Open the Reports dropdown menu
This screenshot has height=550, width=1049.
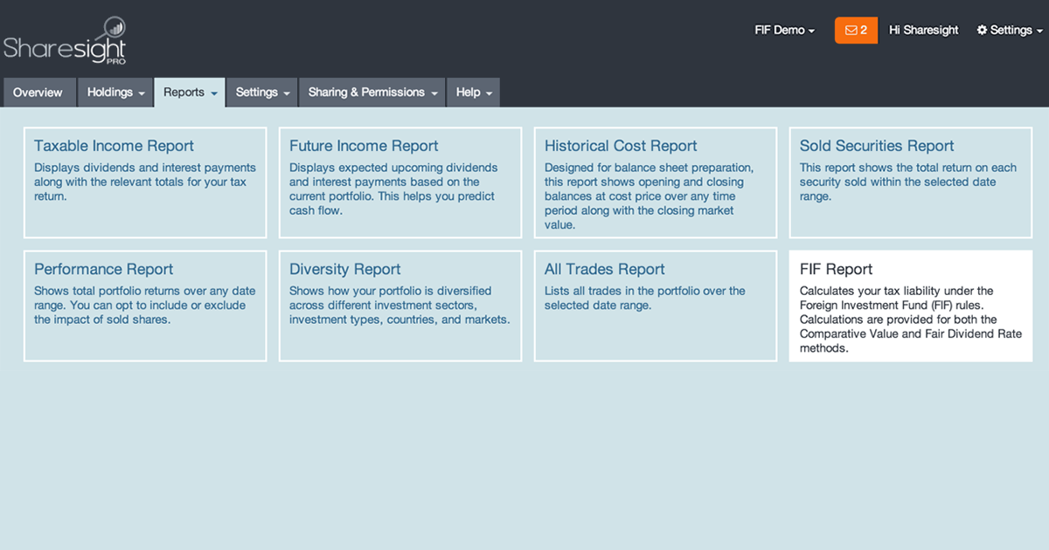[x=189, y=92]
